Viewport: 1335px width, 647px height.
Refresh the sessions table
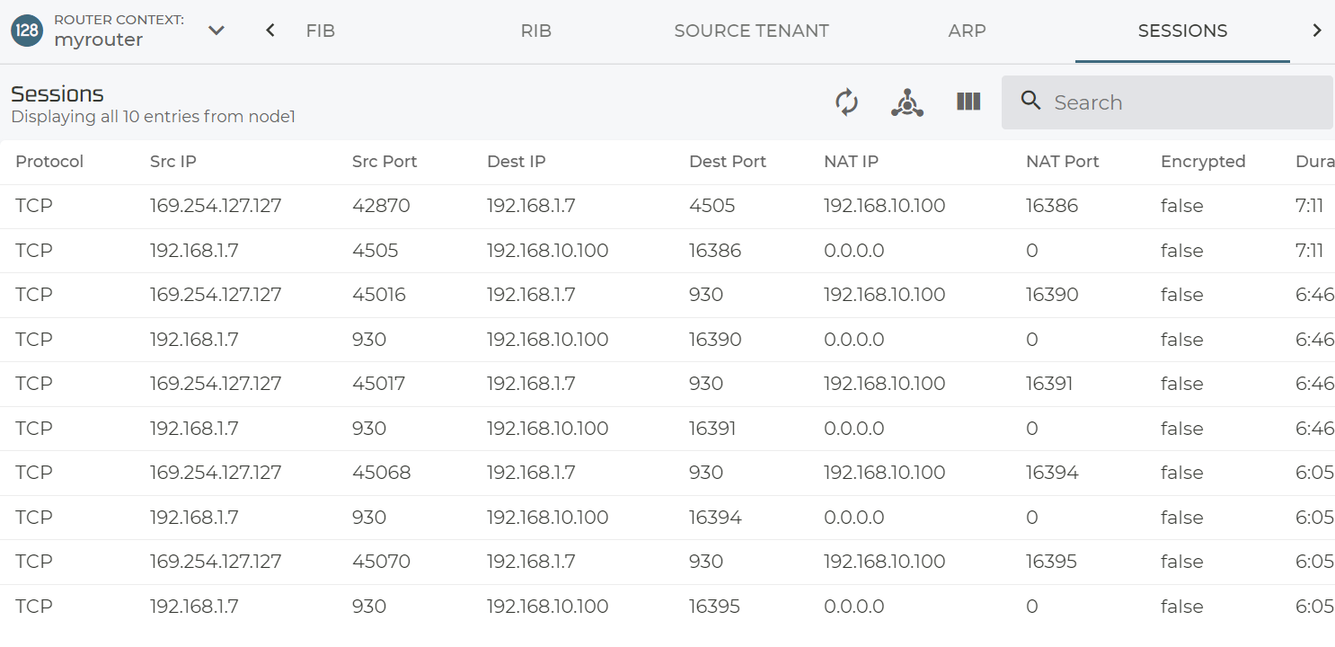[846, 102]
